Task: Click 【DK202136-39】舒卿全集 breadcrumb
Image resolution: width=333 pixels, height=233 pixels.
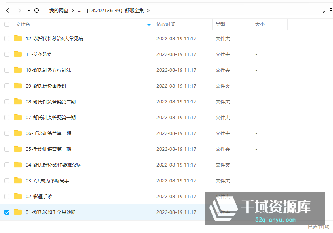Action: (x=115, y=11)
